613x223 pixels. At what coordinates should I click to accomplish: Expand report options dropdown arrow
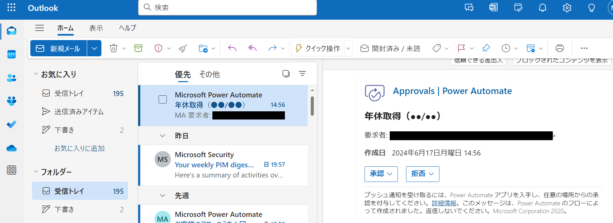tap(169, 48)
